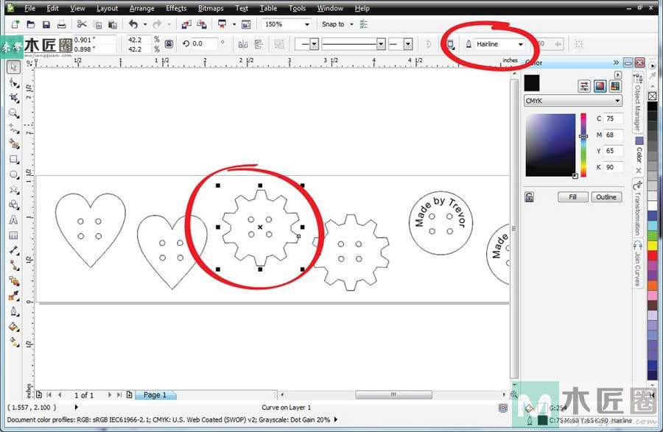This screenshot has height=432, width=663.
Task: Choose the Ellipse tool
Action: [13, 174]
